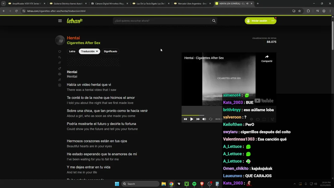Switch to Amplificador VOX VTX browser tab
The width and height of the screenshot is (334, 188).
27,4
